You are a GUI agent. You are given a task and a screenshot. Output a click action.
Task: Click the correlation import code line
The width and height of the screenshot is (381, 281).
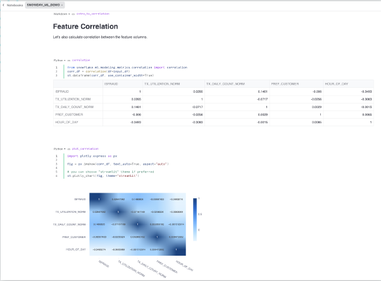tap(127, 66)
